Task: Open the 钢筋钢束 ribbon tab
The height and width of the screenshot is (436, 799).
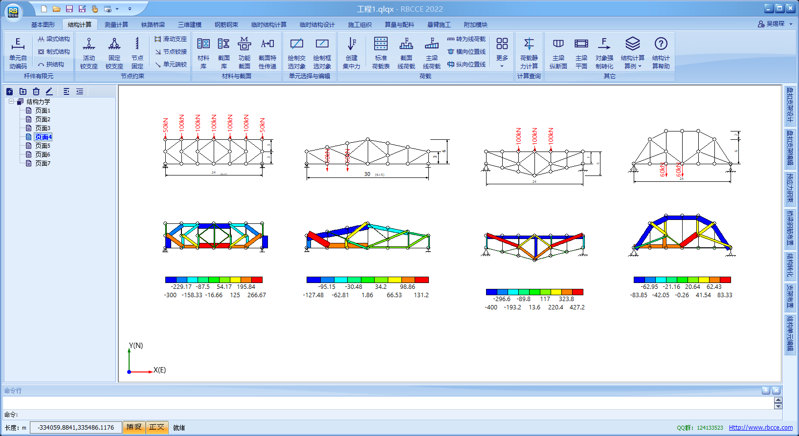Action: tap(226, 24)
